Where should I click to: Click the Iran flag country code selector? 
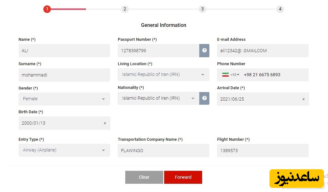[230, 75]
